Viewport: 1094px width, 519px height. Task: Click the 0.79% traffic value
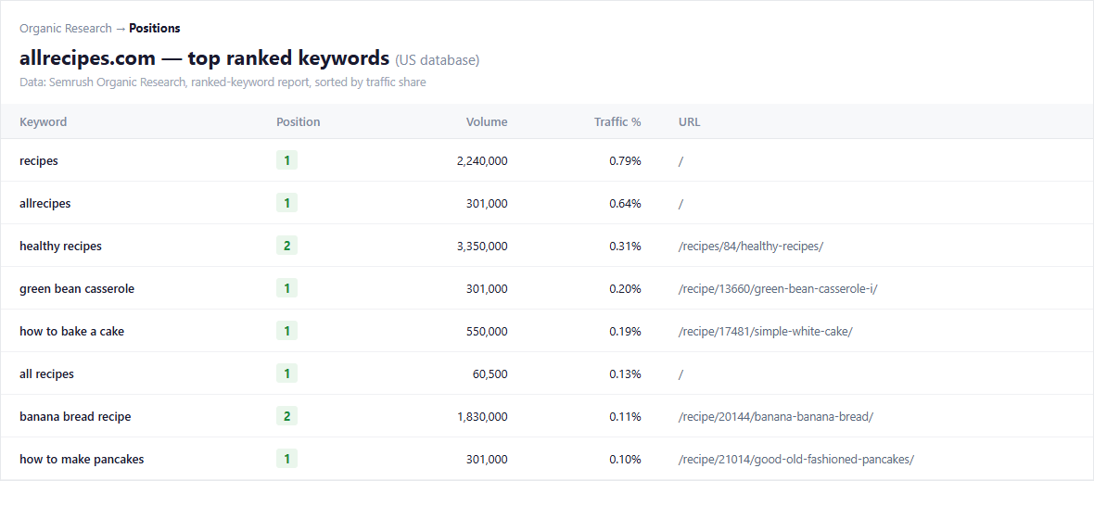pyautogui.click(x=625, y=161)
